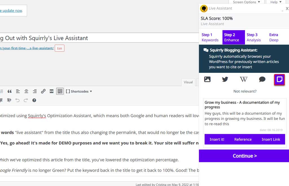This screenshot has height=186, width=289.
Task: Open the Images source in Blogging Assistant
Action: point(207,80)
